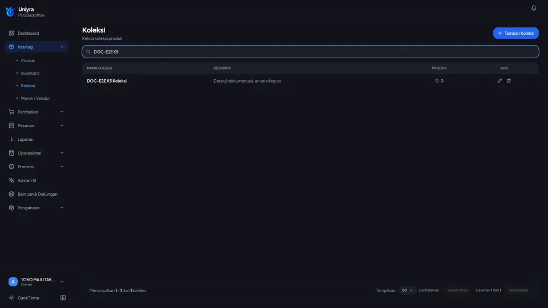Click the Operasional icon
548x308 pixels.
(x=11, y=153)
